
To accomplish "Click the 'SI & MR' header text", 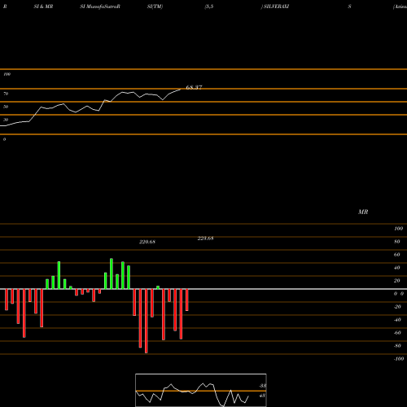I will point(43,7).
